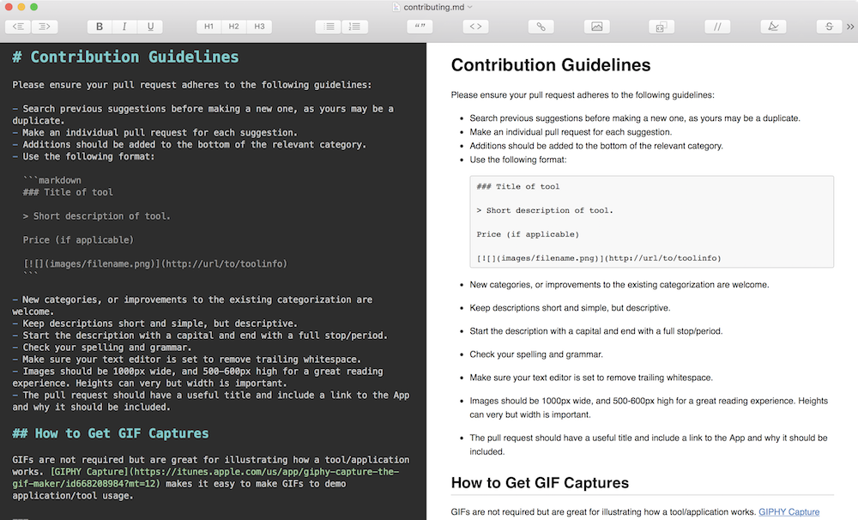Convert line to H2 heading
The width and height of the screenshot is (858, 520).
click(x=234, y=27)
